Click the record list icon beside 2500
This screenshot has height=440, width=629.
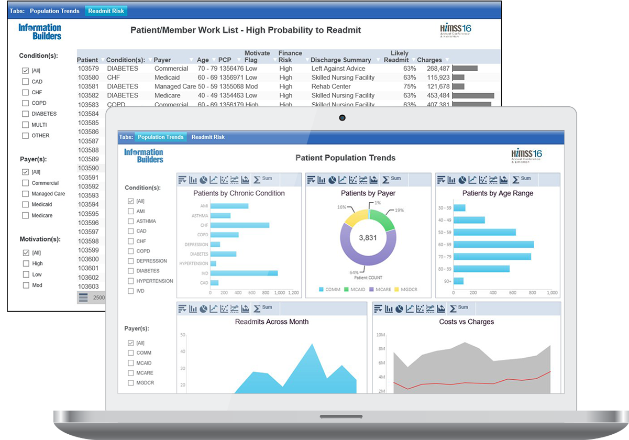(84, 298)
